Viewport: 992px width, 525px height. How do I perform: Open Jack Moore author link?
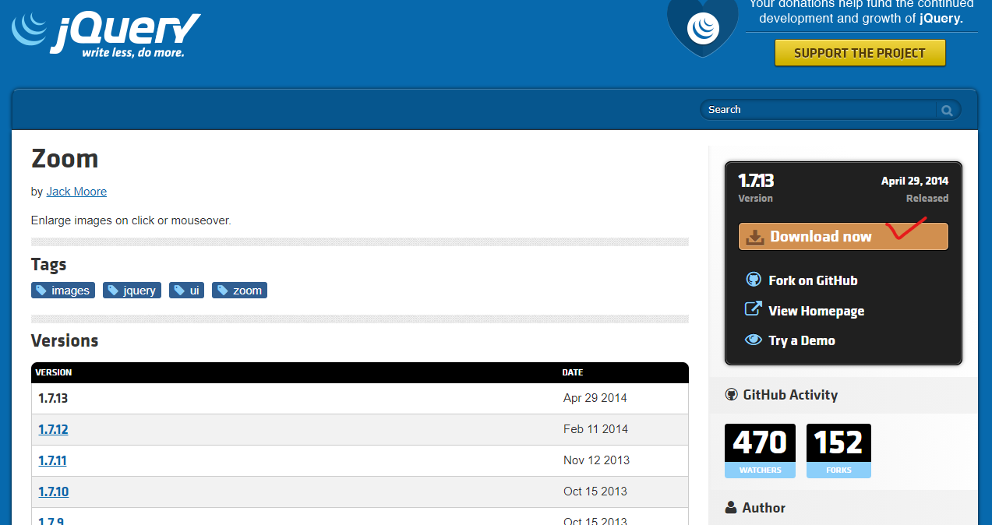click(76, 192)
